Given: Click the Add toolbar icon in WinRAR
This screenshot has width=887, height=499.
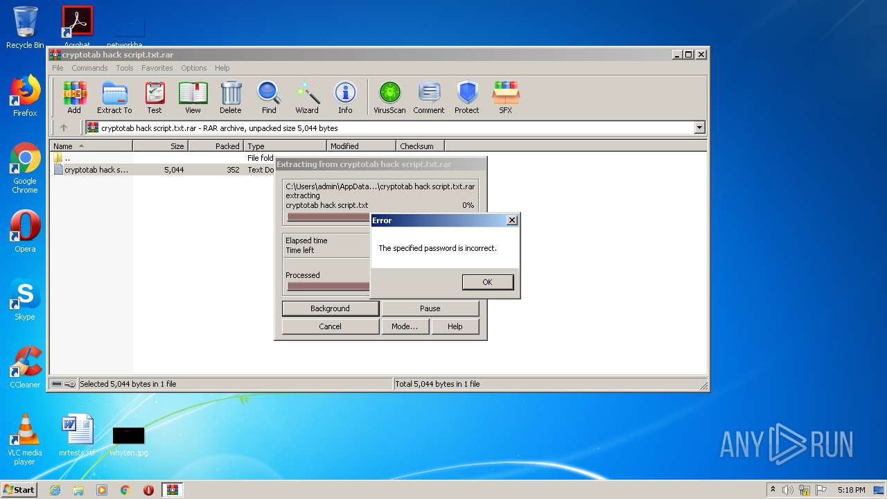Looking at the screenshot, I should [x=74, y=97].
